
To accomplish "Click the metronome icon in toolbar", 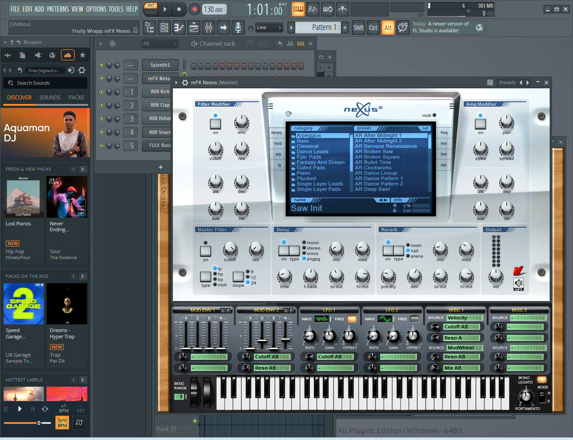I will [342, 9].
